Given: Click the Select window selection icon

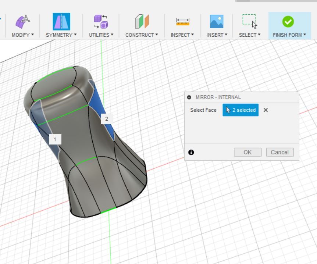Looking at the screenshot, I should coord(250,21).
